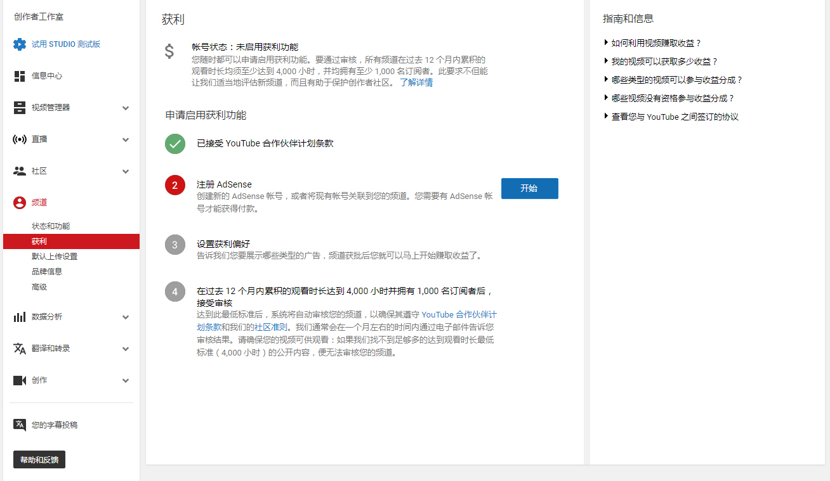This screenshot has width=830, height=481.
Task: Open the 了解详情 link
Action: (416, 82)
